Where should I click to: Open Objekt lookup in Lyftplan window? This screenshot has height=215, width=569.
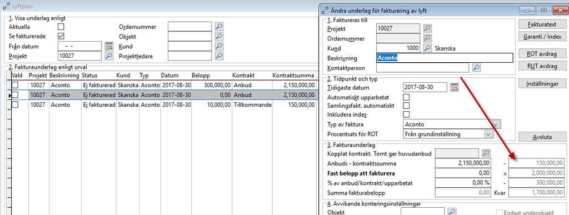pos(219,36)
